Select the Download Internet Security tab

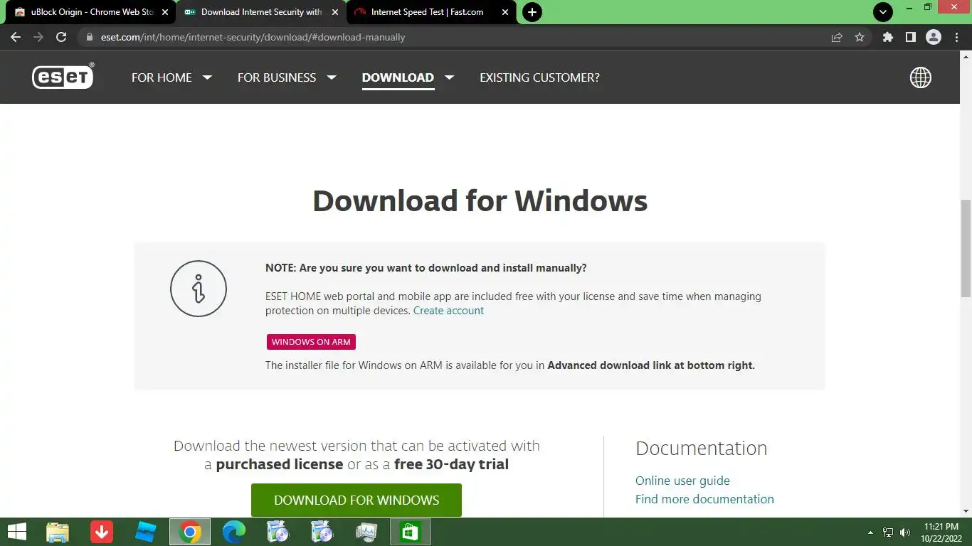click(261, 12)
